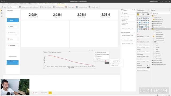This screenshot has height=96, width=171.
Task: Choose the decomposition tree visual icon
Action: pos(138,29)
